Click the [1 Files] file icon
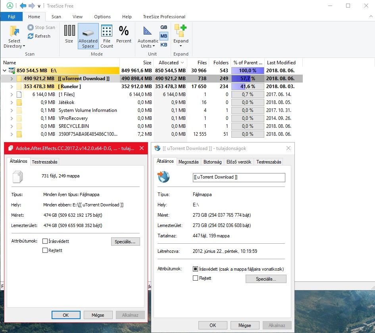 tap(19, 94)
